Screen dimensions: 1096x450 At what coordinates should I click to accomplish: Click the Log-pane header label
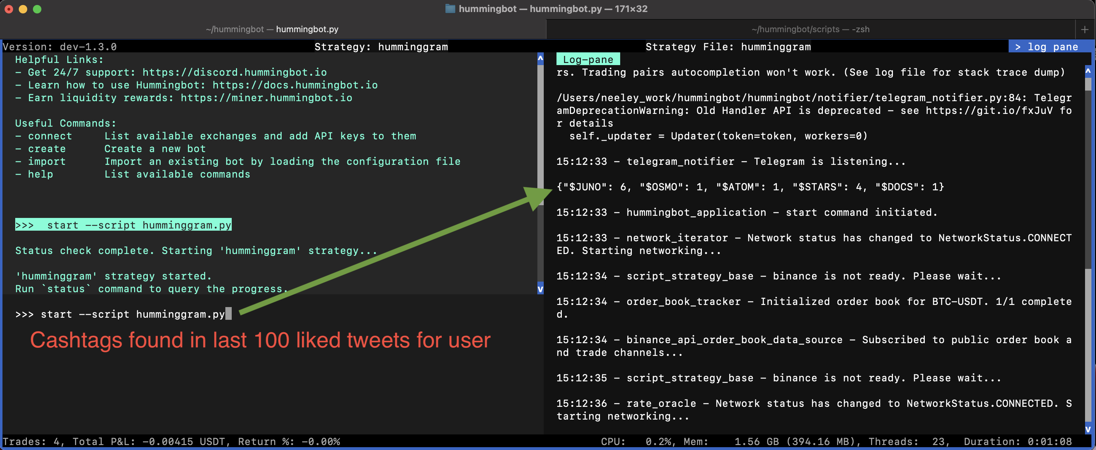point(588,59)
